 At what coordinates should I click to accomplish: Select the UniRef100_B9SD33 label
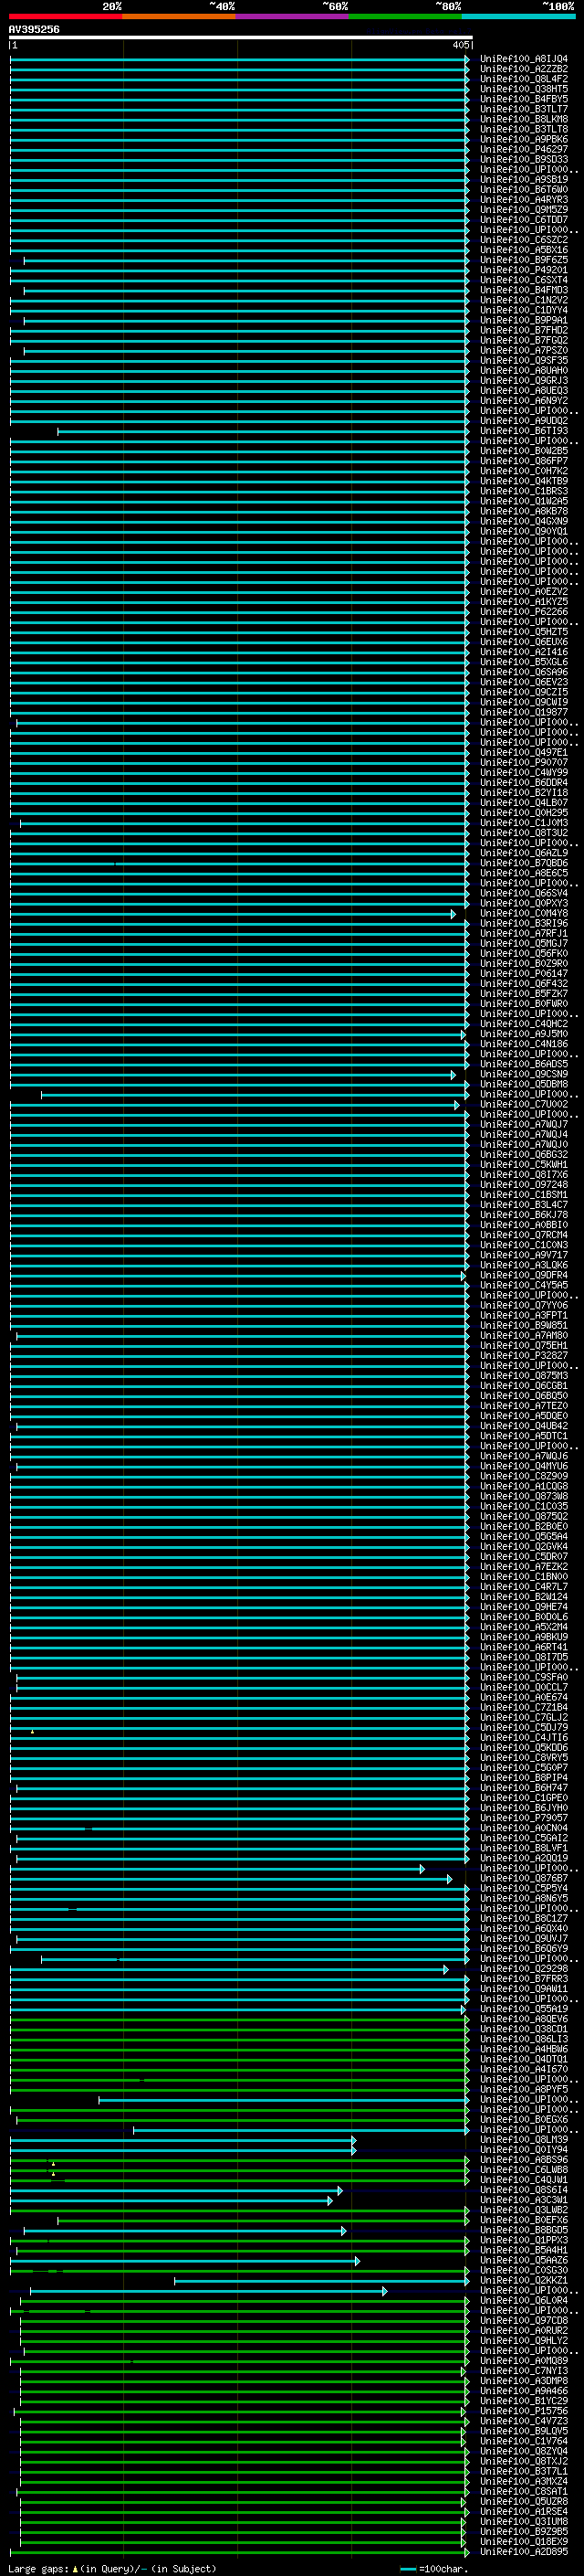point(524,159)
